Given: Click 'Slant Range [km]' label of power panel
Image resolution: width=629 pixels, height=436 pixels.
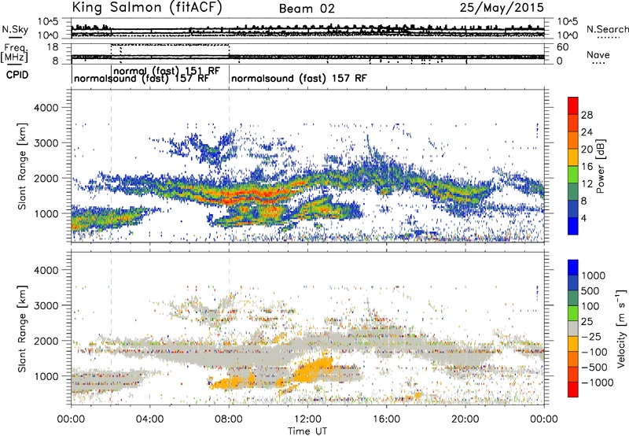Looking at the screenshot, I should tap(22, 166).
